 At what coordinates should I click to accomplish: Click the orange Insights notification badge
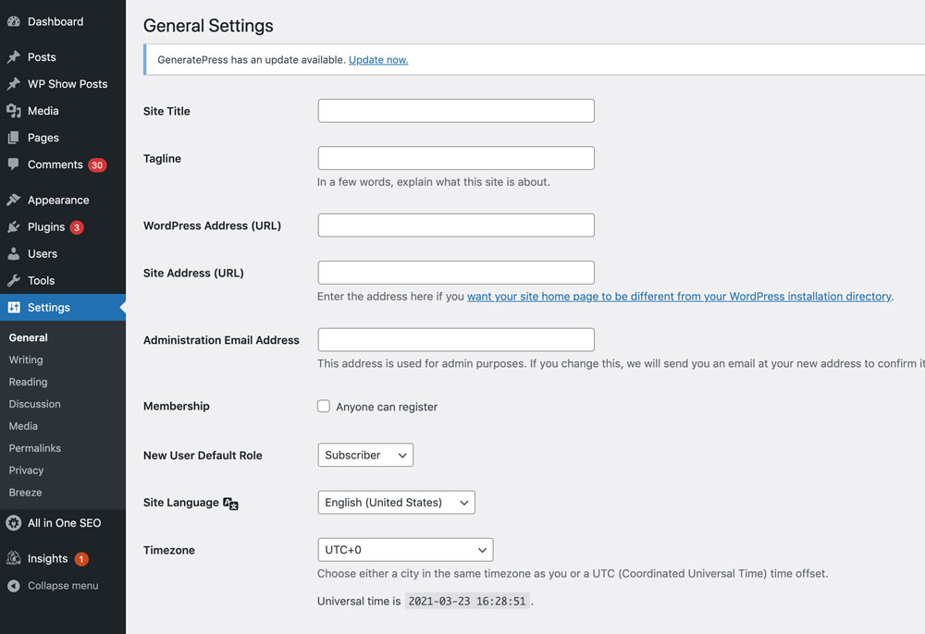coord(81,558)
